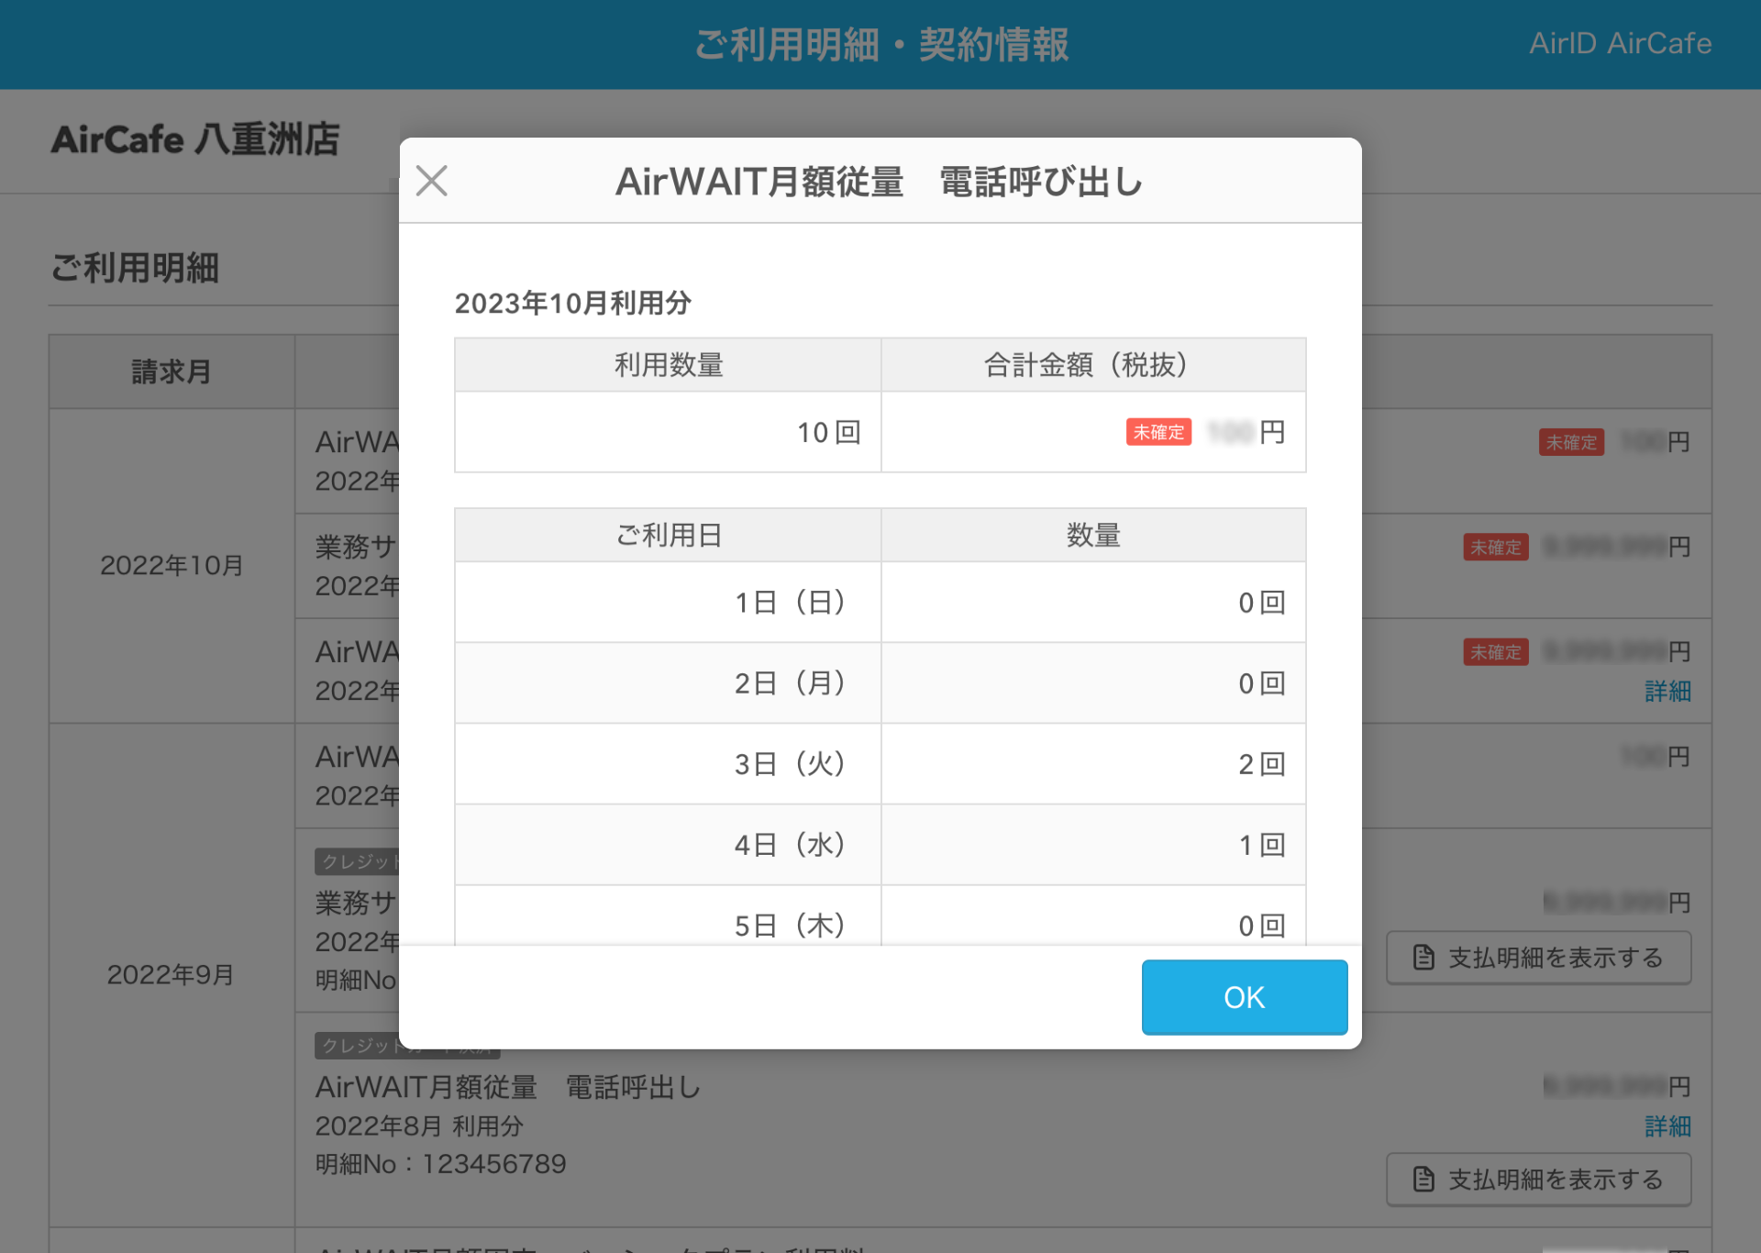Screen dimensions: 1761x1253
Task: Click the 2日(月) usage date cell
Action: tap(668, 683)
